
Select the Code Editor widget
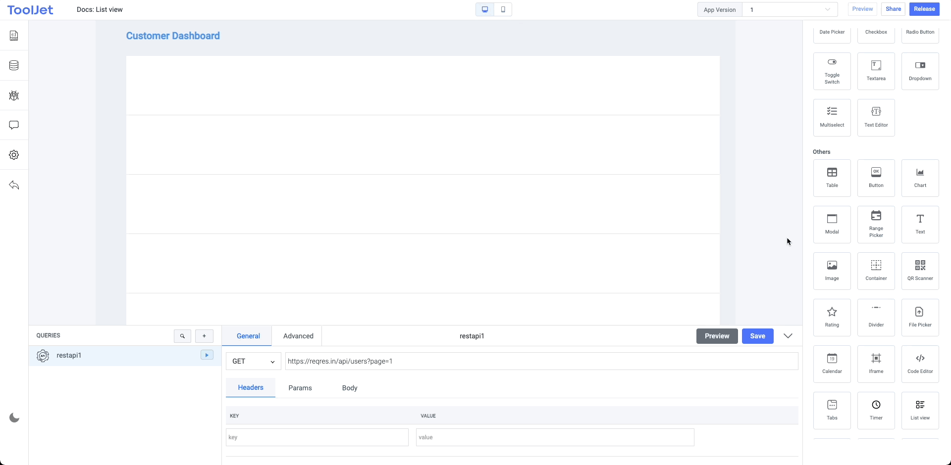coord(920,364)
